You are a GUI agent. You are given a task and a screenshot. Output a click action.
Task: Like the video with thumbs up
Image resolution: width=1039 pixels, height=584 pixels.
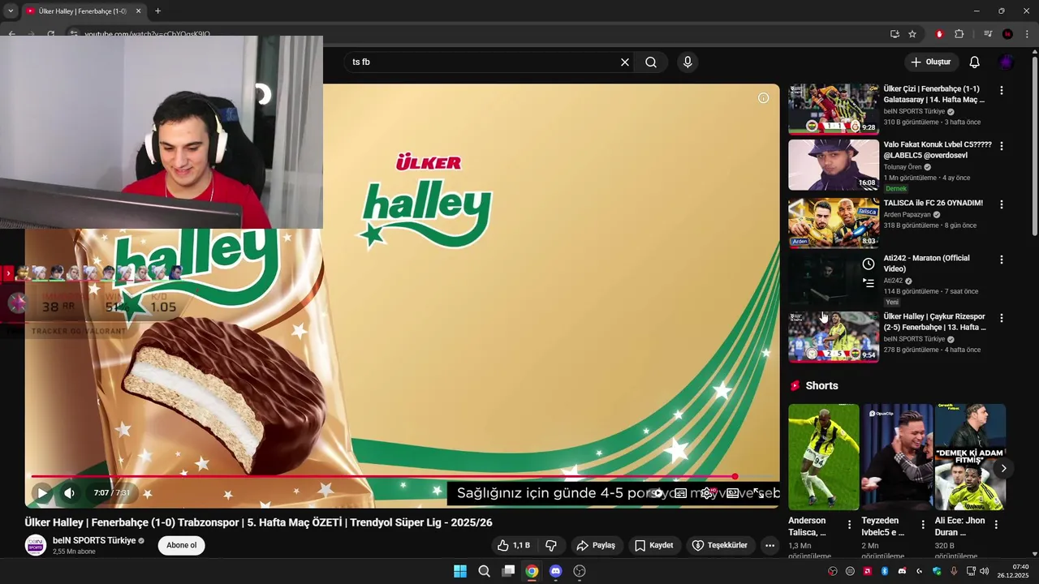(x=513, y=546)
